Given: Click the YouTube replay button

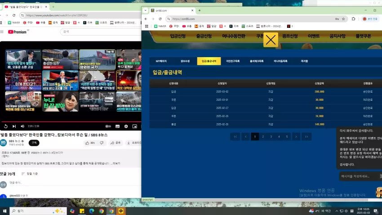Looking at the screenshot, I should coord(5,126).
